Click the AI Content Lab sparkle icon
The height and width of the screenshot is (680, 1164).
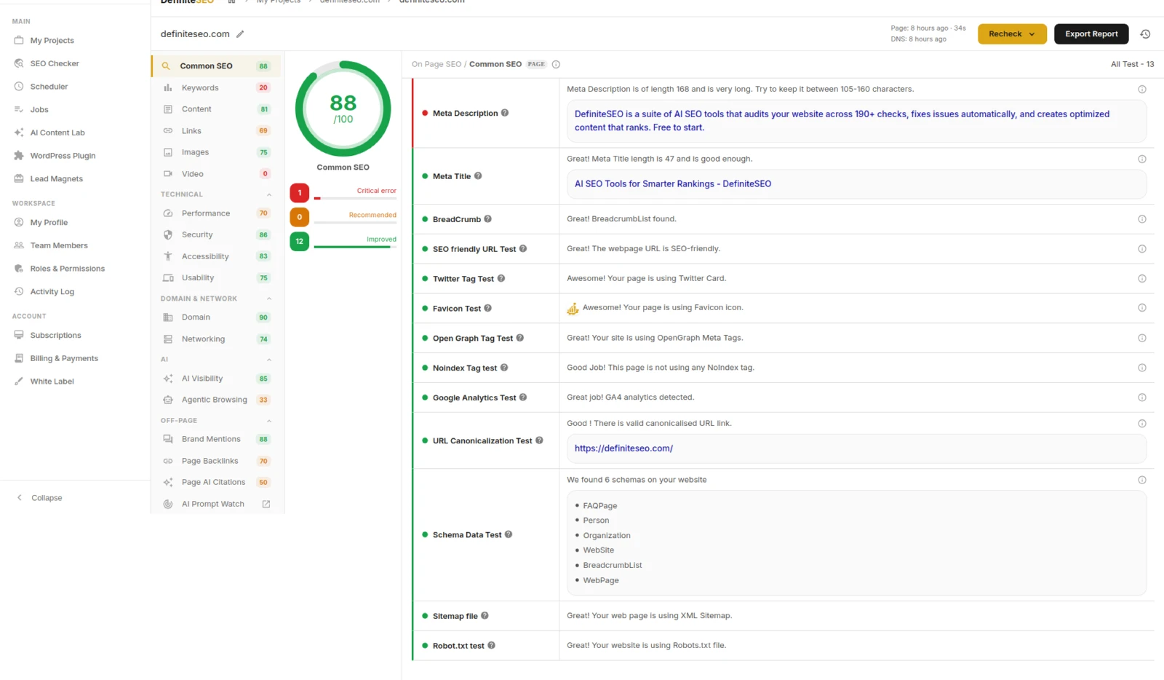click(x=19, y=133)
